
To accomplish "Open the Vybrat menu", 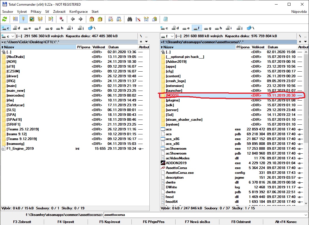I will [22, 12].
